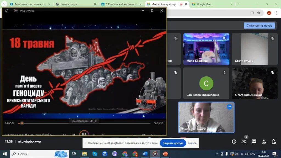
Task: Select Мапо Каракуца video tile
Action: tap(206, 49)
